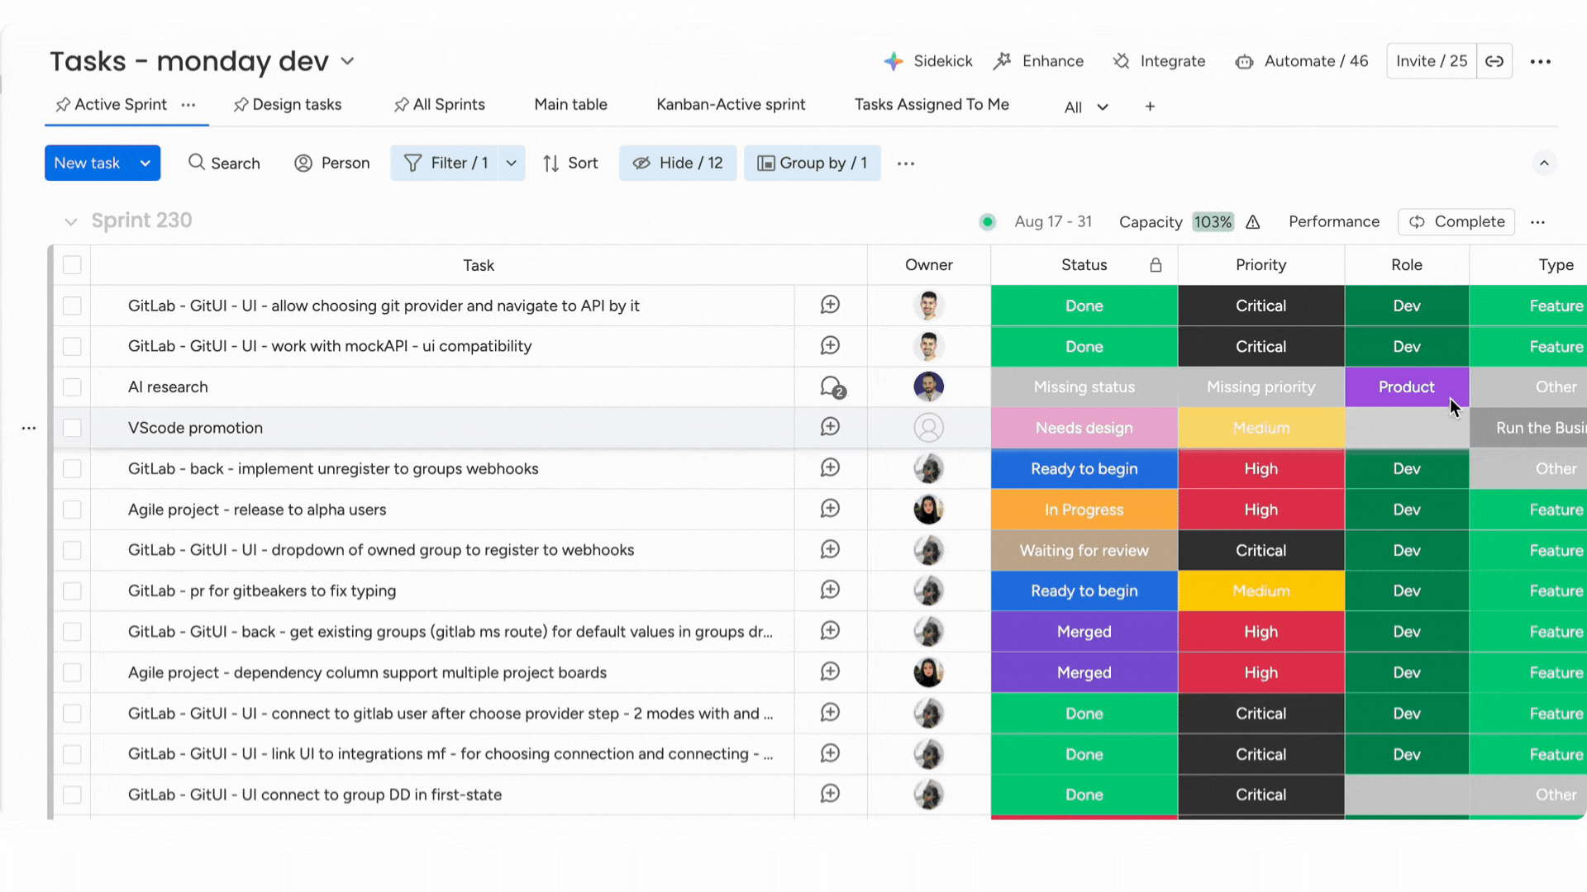Click the owner avatar of AI research

tap(928, 387)
